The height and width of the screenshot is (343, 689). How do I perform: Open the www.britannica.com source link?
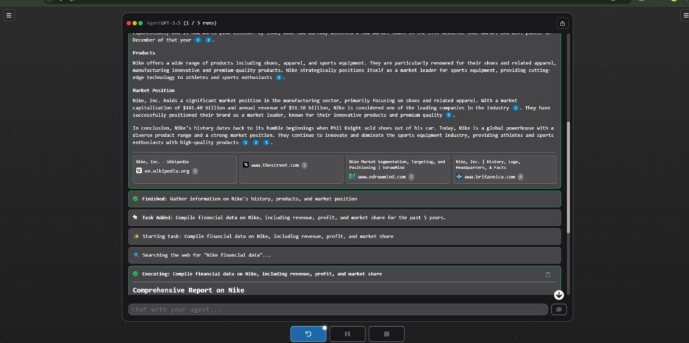(x=490, y=177)
